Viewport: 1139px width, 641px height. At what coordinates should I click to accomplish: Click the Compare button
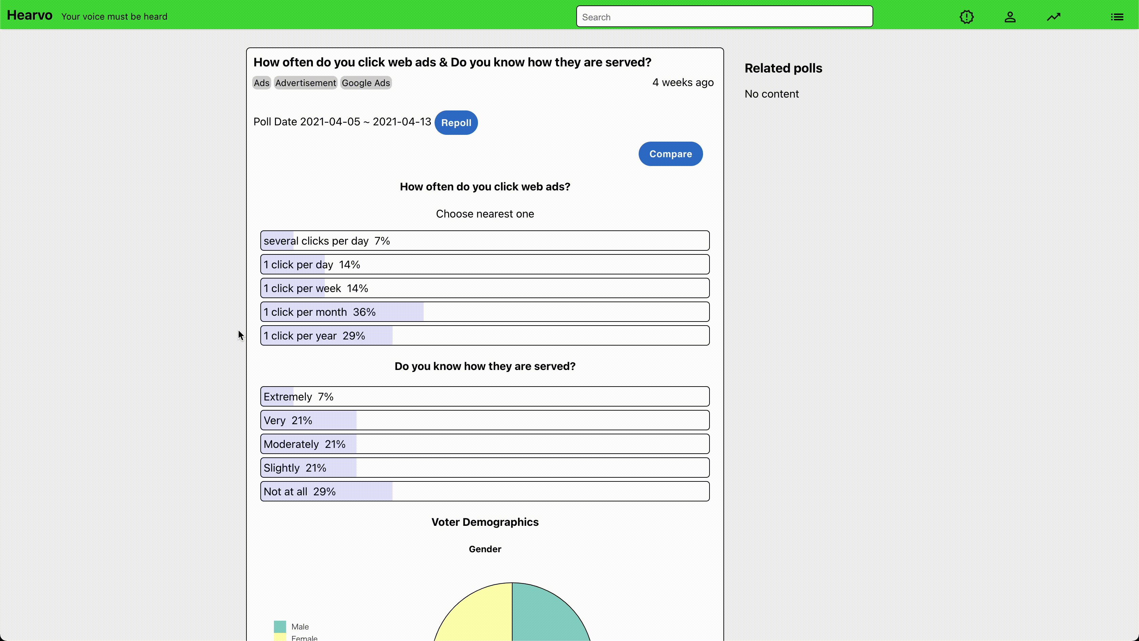pyautogui.click(x=670, y=154)
